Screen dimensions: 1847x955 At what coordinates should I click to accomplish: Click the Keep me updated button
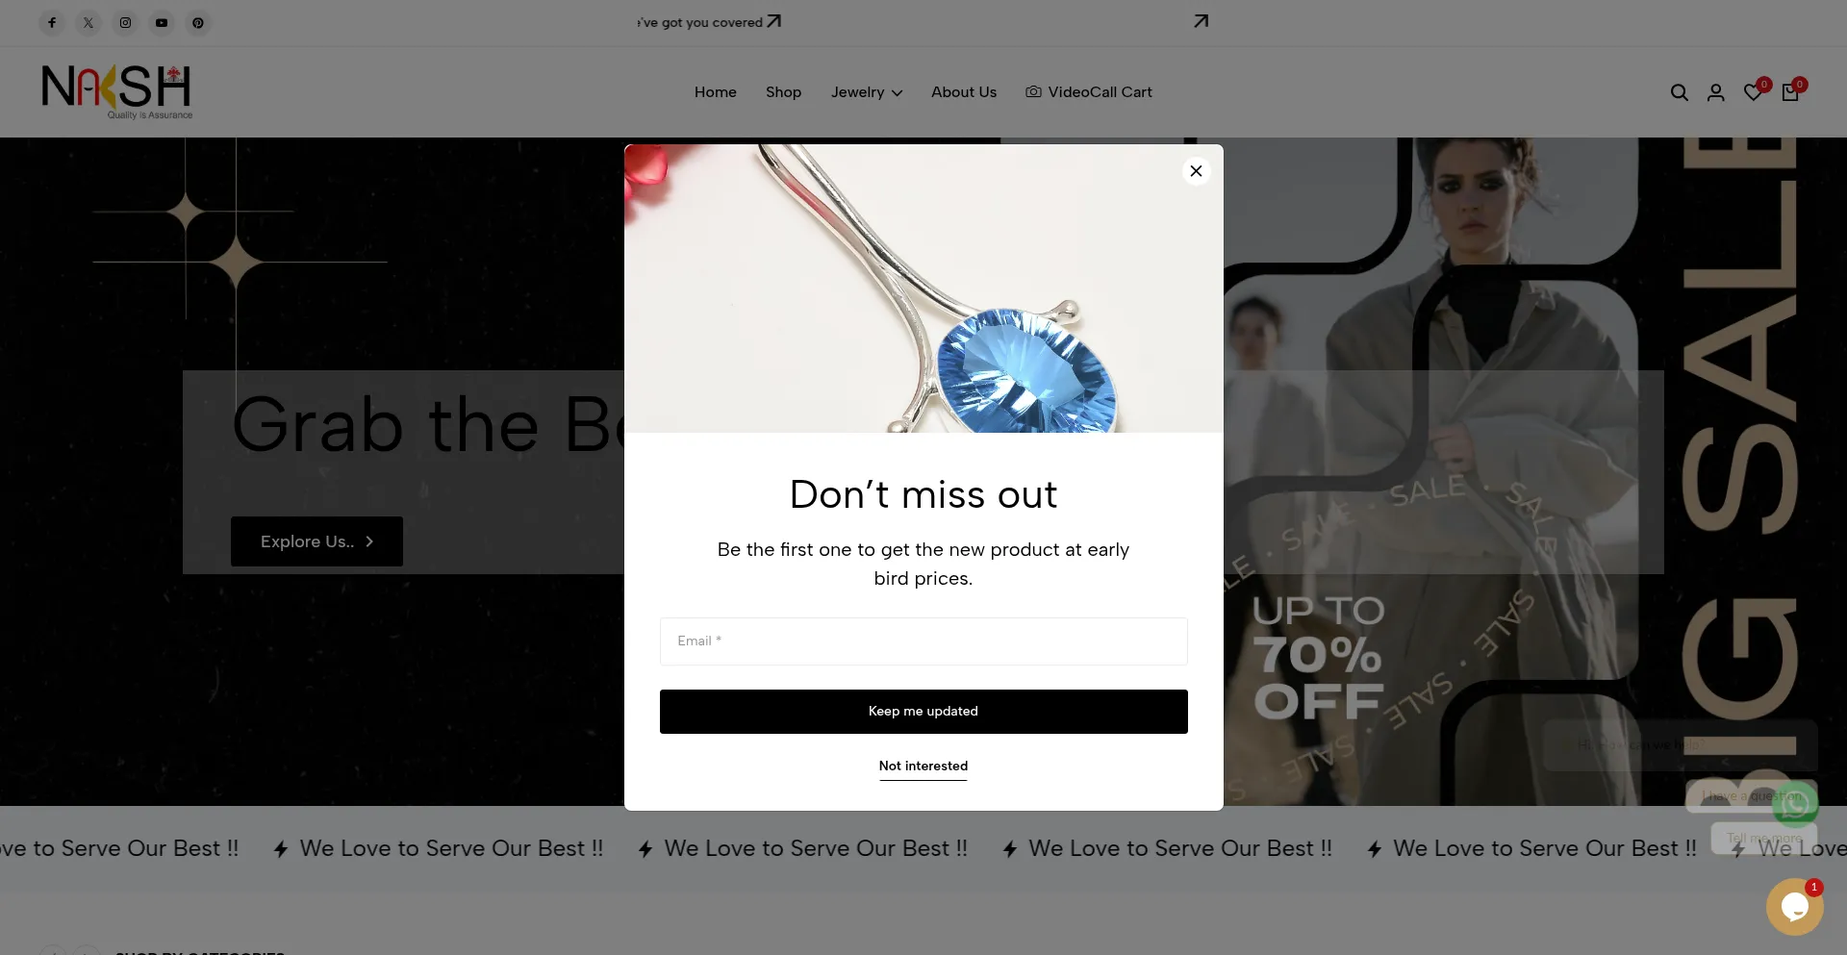(923, 712)
